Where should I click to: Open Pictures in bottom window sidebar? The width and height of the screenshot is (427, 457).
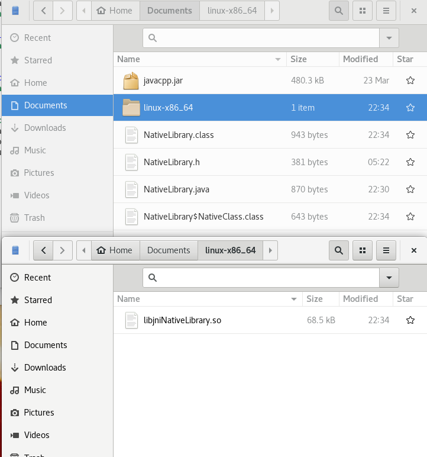[x=57, y=413]
